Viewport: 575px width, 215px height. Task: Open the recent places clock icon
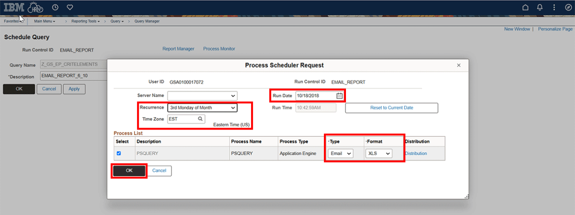coord(55,7)
